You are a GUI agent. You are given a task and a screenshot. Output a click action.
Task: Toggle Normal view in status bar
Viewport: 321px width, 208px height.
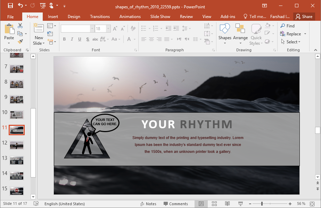click(201, 203)
